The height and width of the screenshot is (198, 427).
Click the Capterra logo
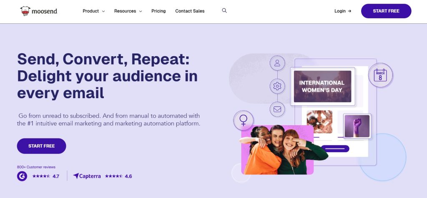[x=87, y=176]
